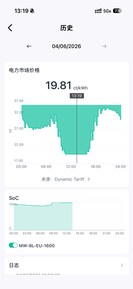Expand the 日志 log section chevron
133x289 pixels.
pos(122,265)
